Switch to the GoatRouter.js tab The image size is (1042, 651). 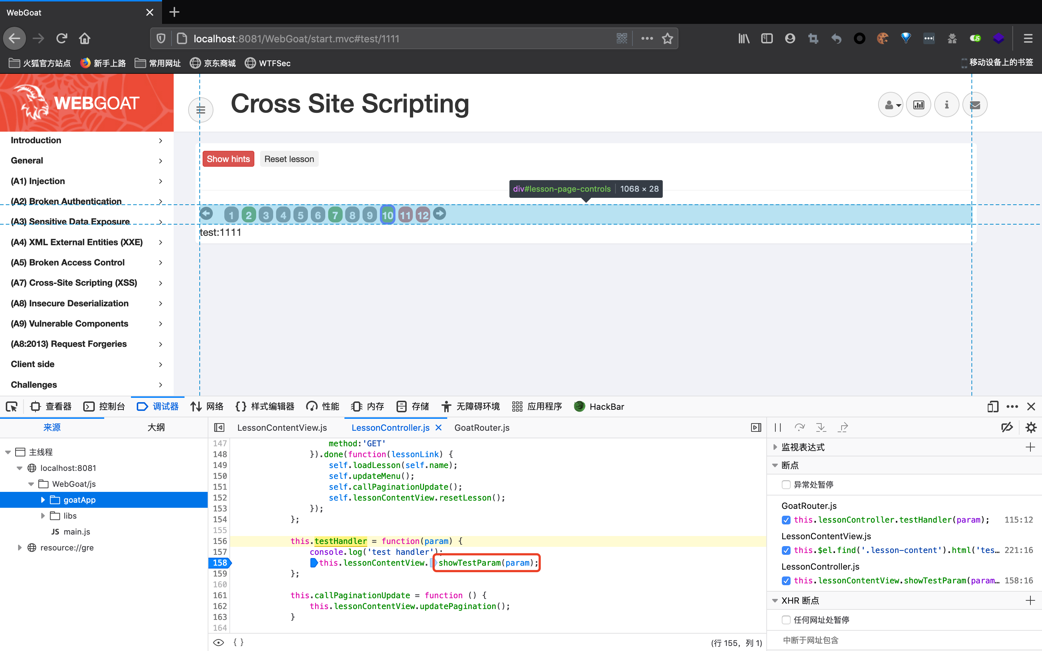click(482, 427)
